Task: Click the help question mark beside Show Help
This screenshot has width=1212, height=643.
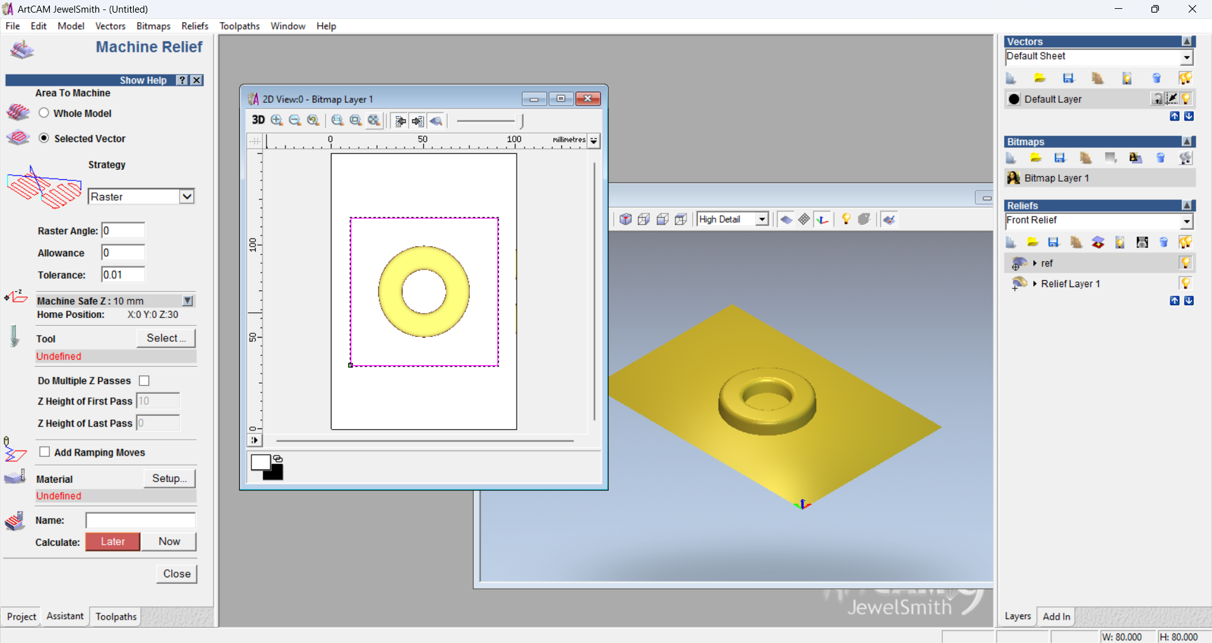Action: (183, 80)
